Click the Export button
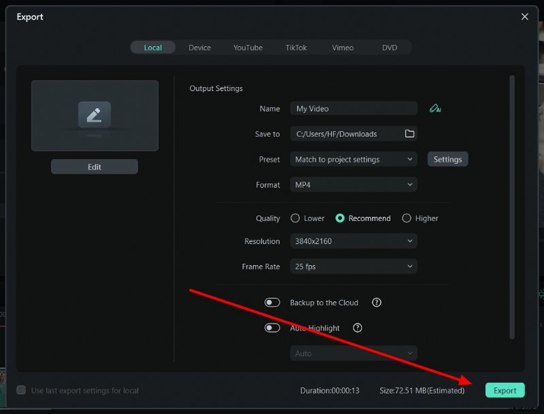Viewport: 544px width, 414px height. pyautogui.click(x=505, y=390)
